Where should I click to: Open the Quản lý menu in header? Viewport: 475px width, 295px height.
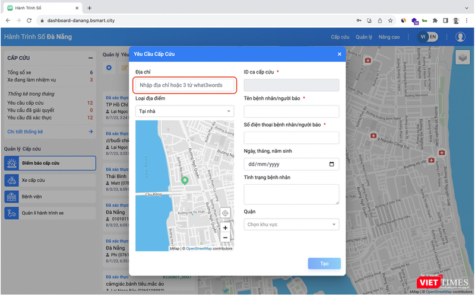(x=364, y=37)
